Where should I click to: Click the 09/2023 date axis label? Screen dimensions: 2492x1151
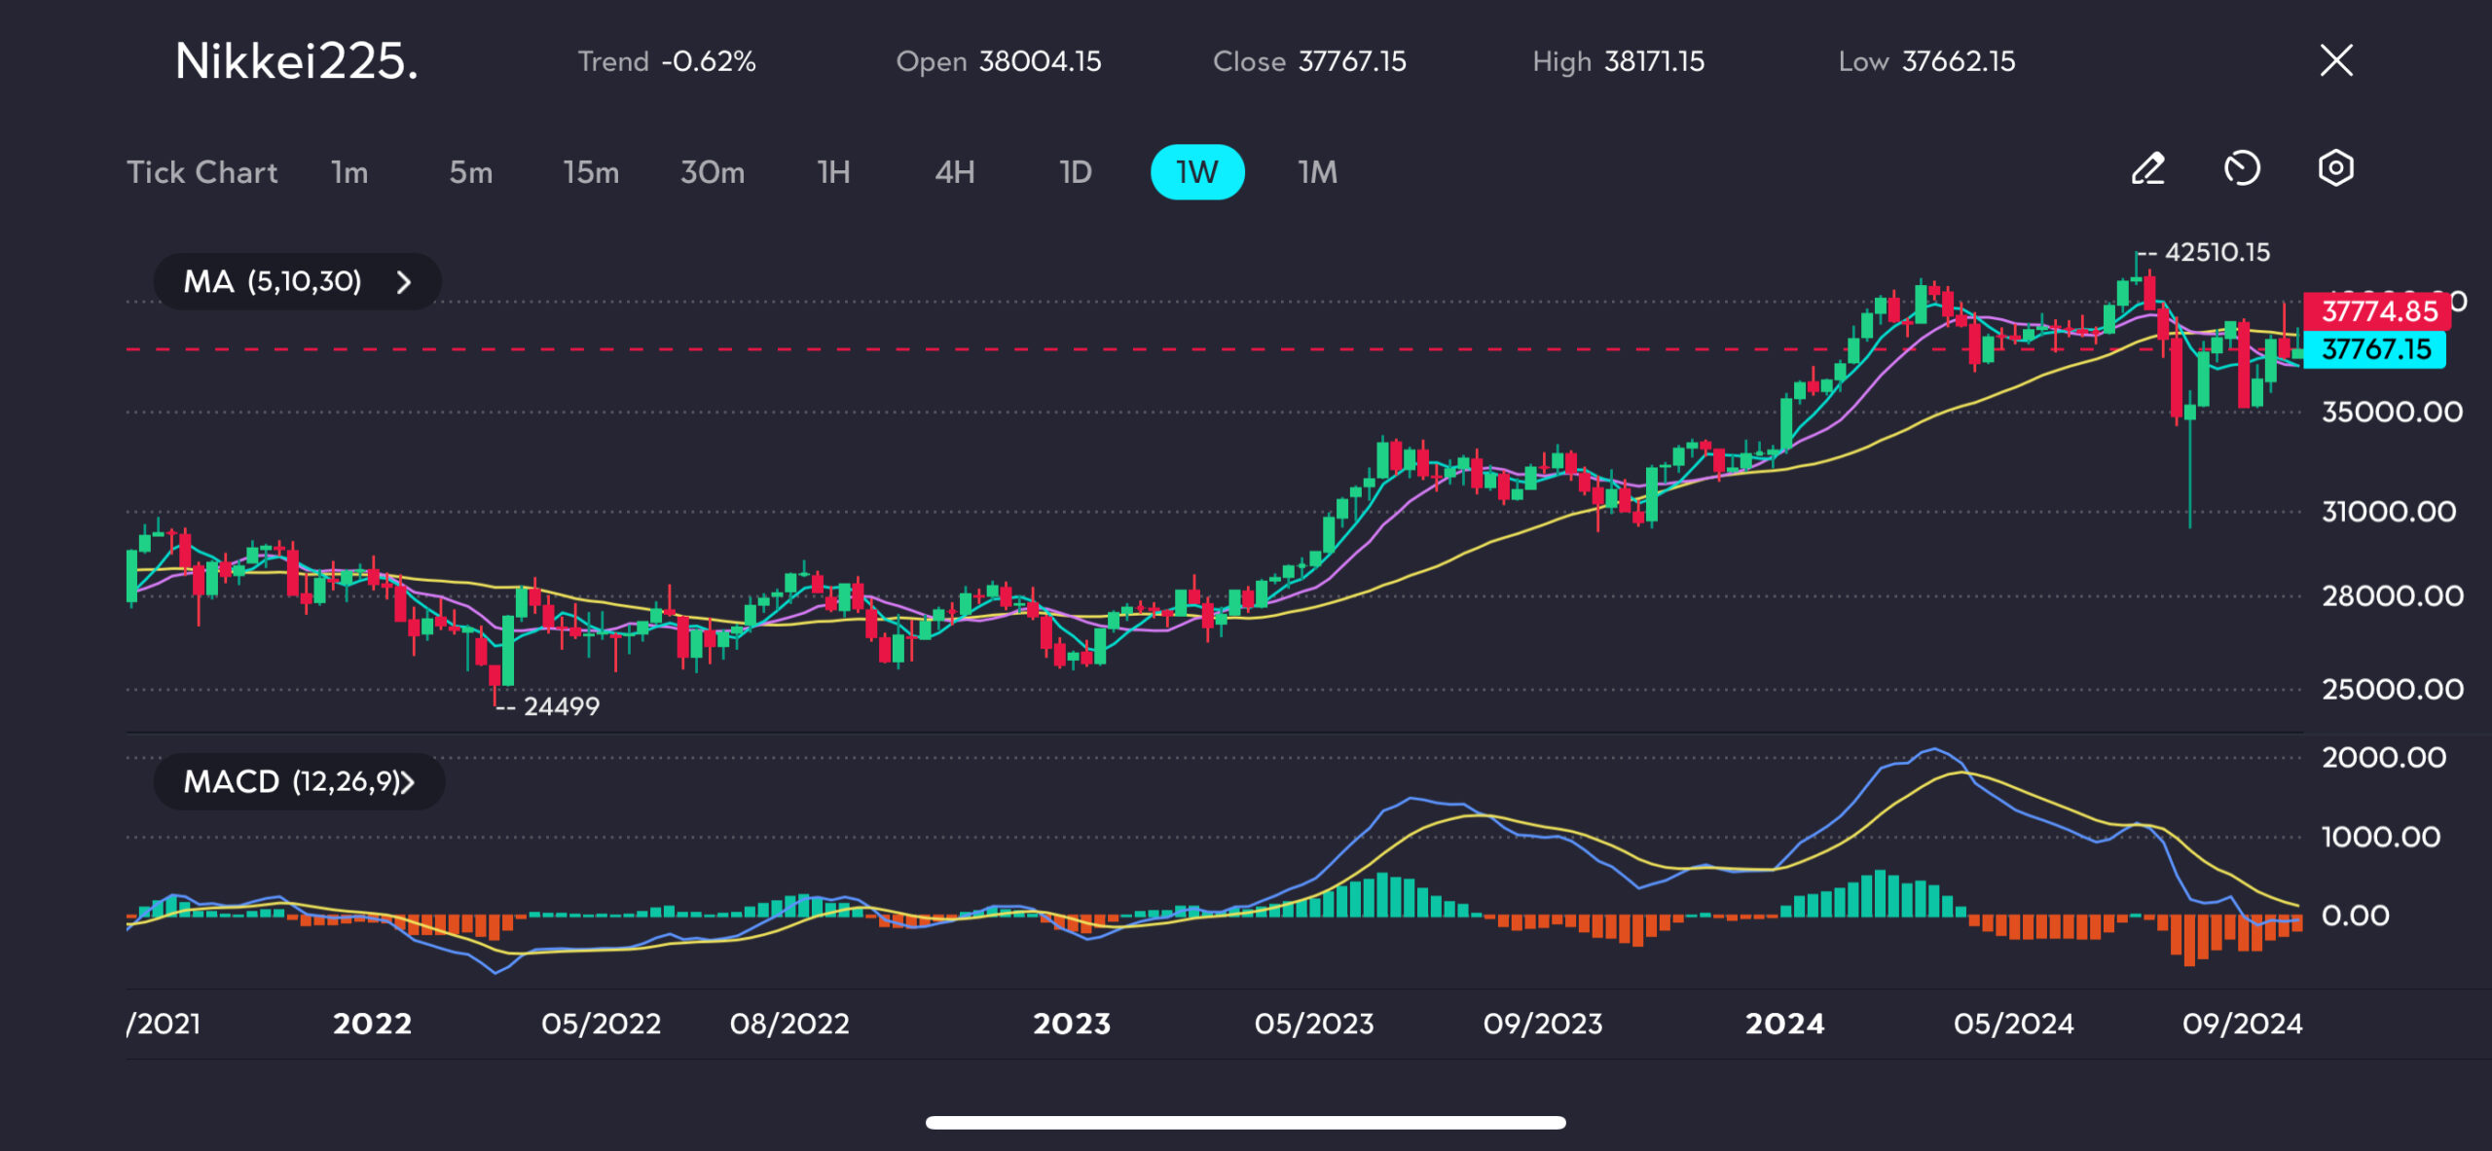click(x=1543, y=1024)
